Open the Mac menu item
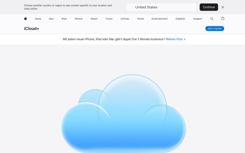The width and height of the screenshot is (245, 153). [x=51, y=19]
